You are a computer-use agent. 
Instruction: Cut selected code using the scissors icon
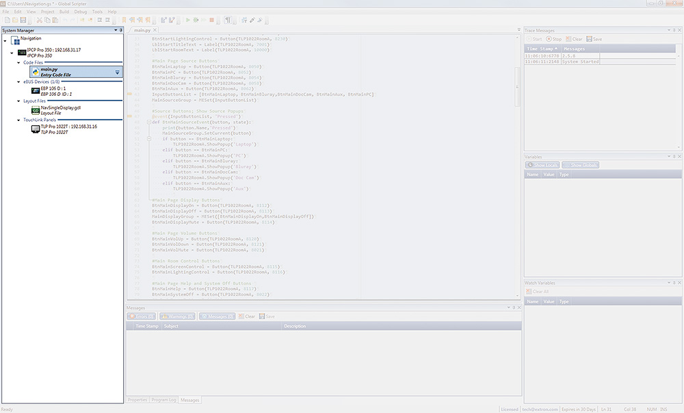tap(39, 19)
